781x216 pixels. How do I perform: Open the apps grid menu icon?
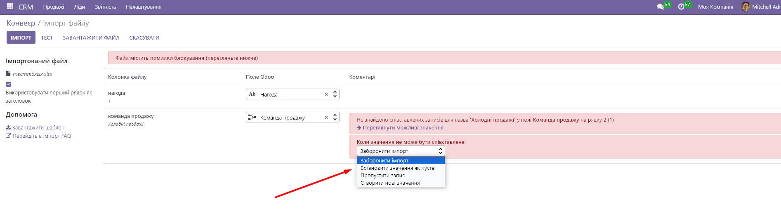tap(10, 7)
